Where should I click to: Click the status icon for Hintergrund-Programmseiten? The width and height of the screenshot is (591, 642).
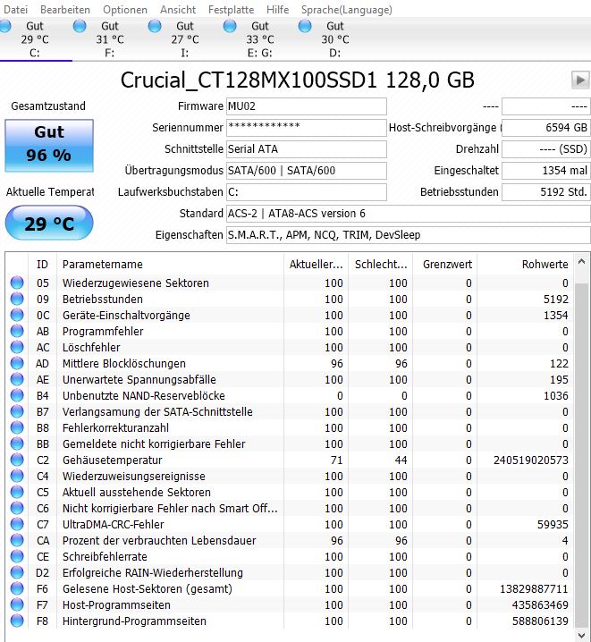click(17, 621)
